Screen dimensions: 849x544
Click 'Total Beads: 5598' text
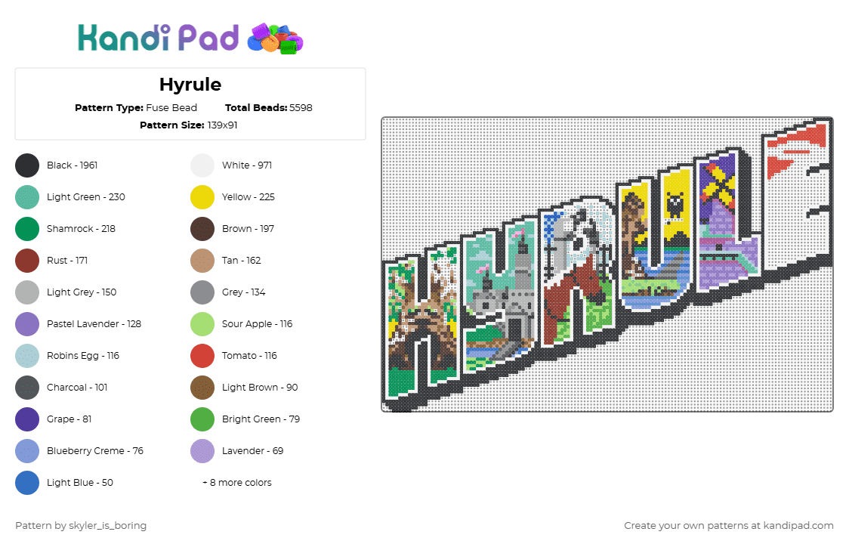269,108
